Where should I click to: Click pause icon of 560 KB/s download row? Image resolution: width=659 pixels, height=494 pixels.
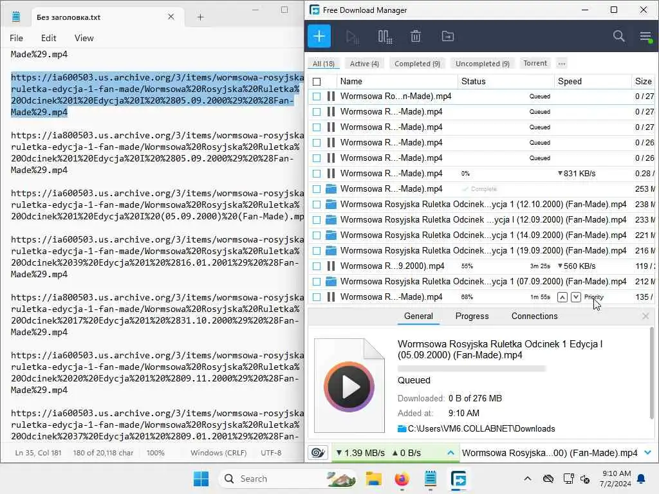coord(331,266)
